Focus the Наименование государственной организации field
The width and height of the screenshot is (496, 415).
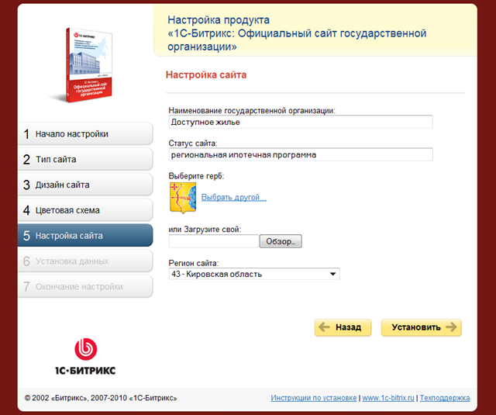[x=301, y=122]
